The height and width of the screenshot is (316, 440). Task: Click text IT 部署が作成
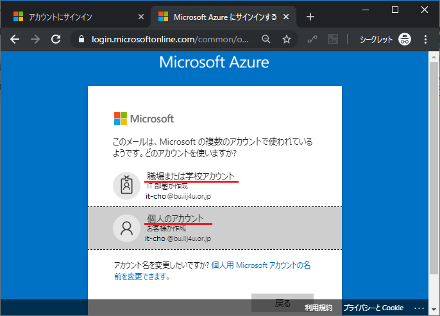(167, 186)
